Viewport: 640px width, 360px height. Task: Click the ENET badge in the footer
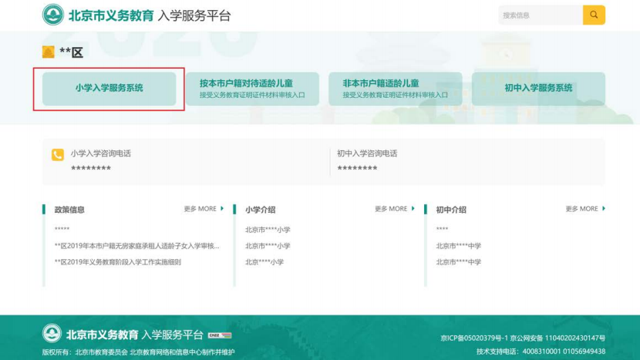click(x=220, y=335)
